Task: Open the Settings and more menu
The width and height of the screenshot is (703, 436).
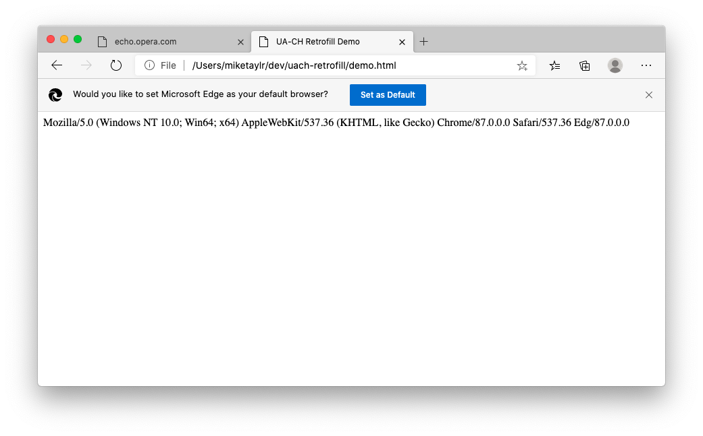Action: point(646,65)
